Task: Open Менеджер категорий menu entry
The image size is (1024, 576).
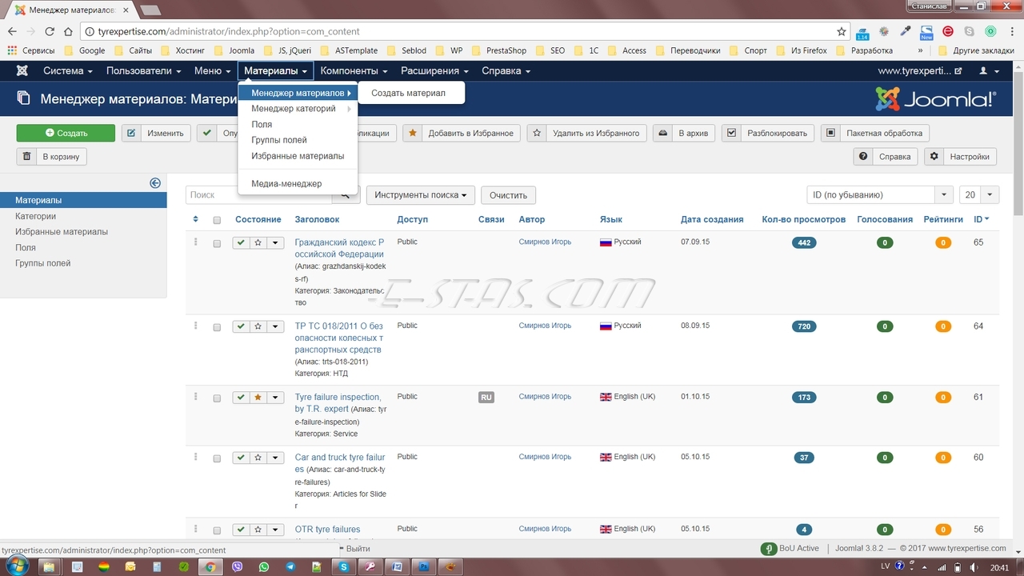Action: tap(298, 109)
